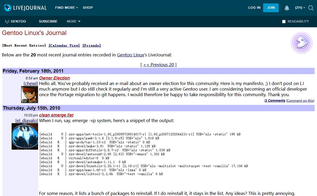Click the sys-devel/binutils-2.20.1-r1 ebuild line

pyautogui.click(x=144, y=166)
